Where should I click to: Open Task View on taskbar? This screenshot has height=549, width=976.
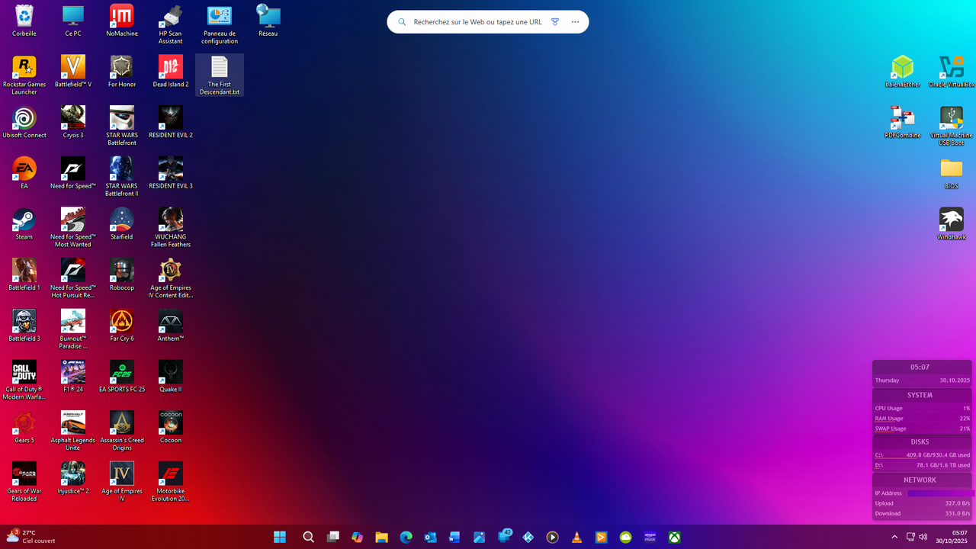click(x=332, y=538)
